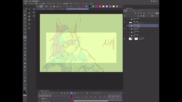
Task: Click the redo arrow in command bar
Action: click(67, 6)
